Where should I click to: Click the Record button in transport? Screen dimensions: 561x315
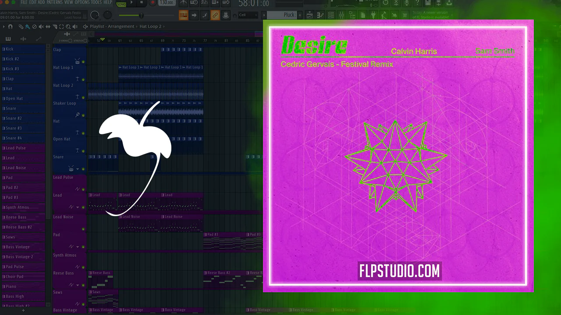tap(153, 3)
